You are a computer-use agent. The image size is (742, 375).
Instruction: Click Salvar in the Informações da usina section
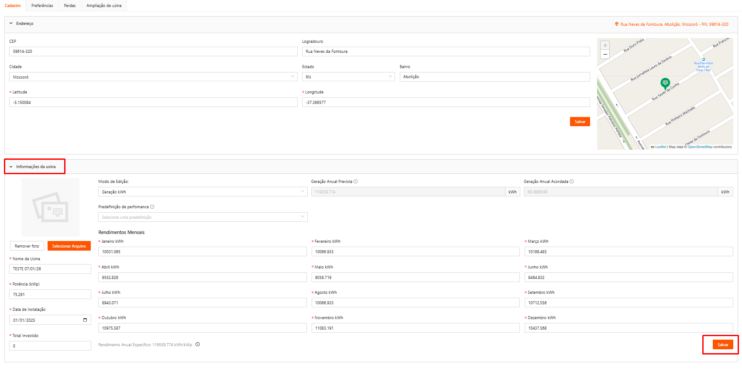click(x=723, y=344)
